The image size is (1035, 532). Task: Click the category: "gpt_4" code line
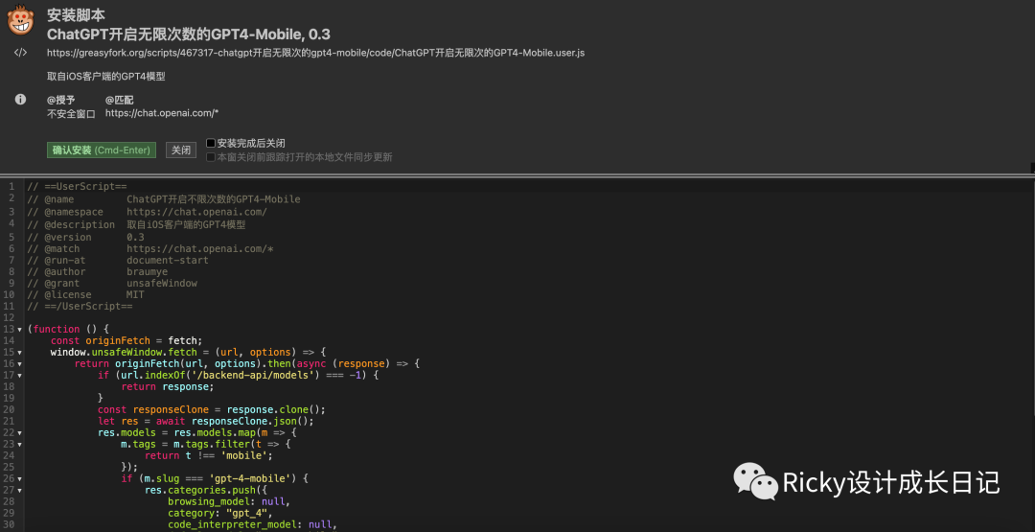219,514
